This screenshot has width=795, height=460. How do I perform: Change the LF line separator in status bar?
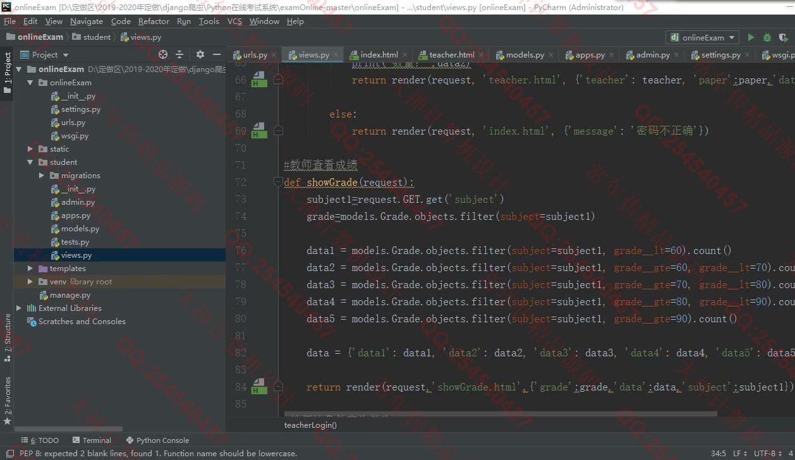pyautogui.click(x=739, y=454)
